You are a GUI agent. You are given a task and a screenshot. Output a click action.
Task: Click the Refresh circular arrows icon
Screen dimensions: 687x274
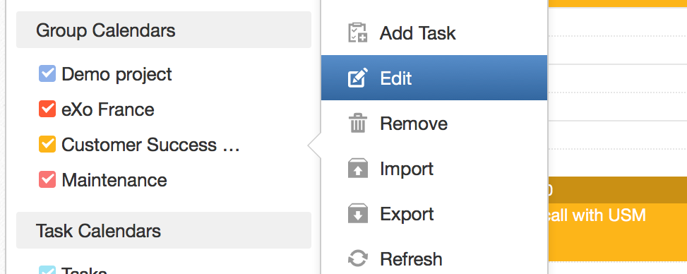coord(357,258)
